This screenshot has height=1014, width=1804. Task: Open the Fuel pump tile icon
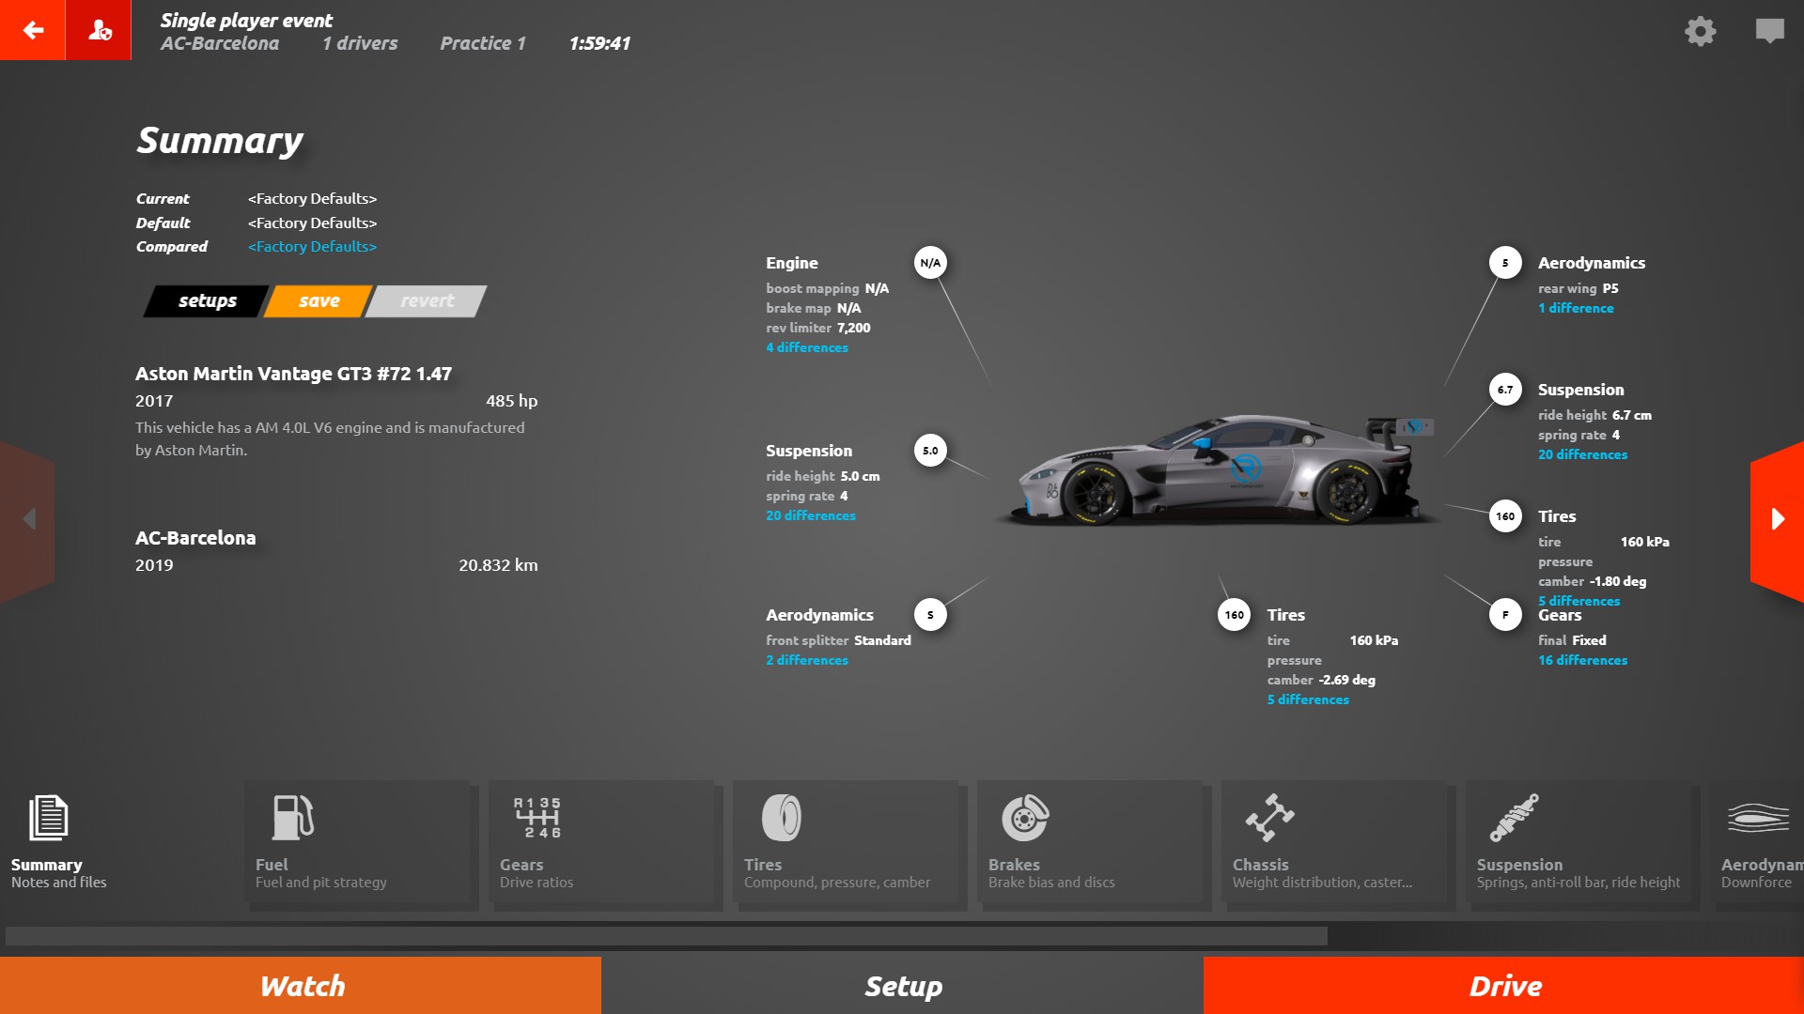pyautogui.click(x=292, y=817)
